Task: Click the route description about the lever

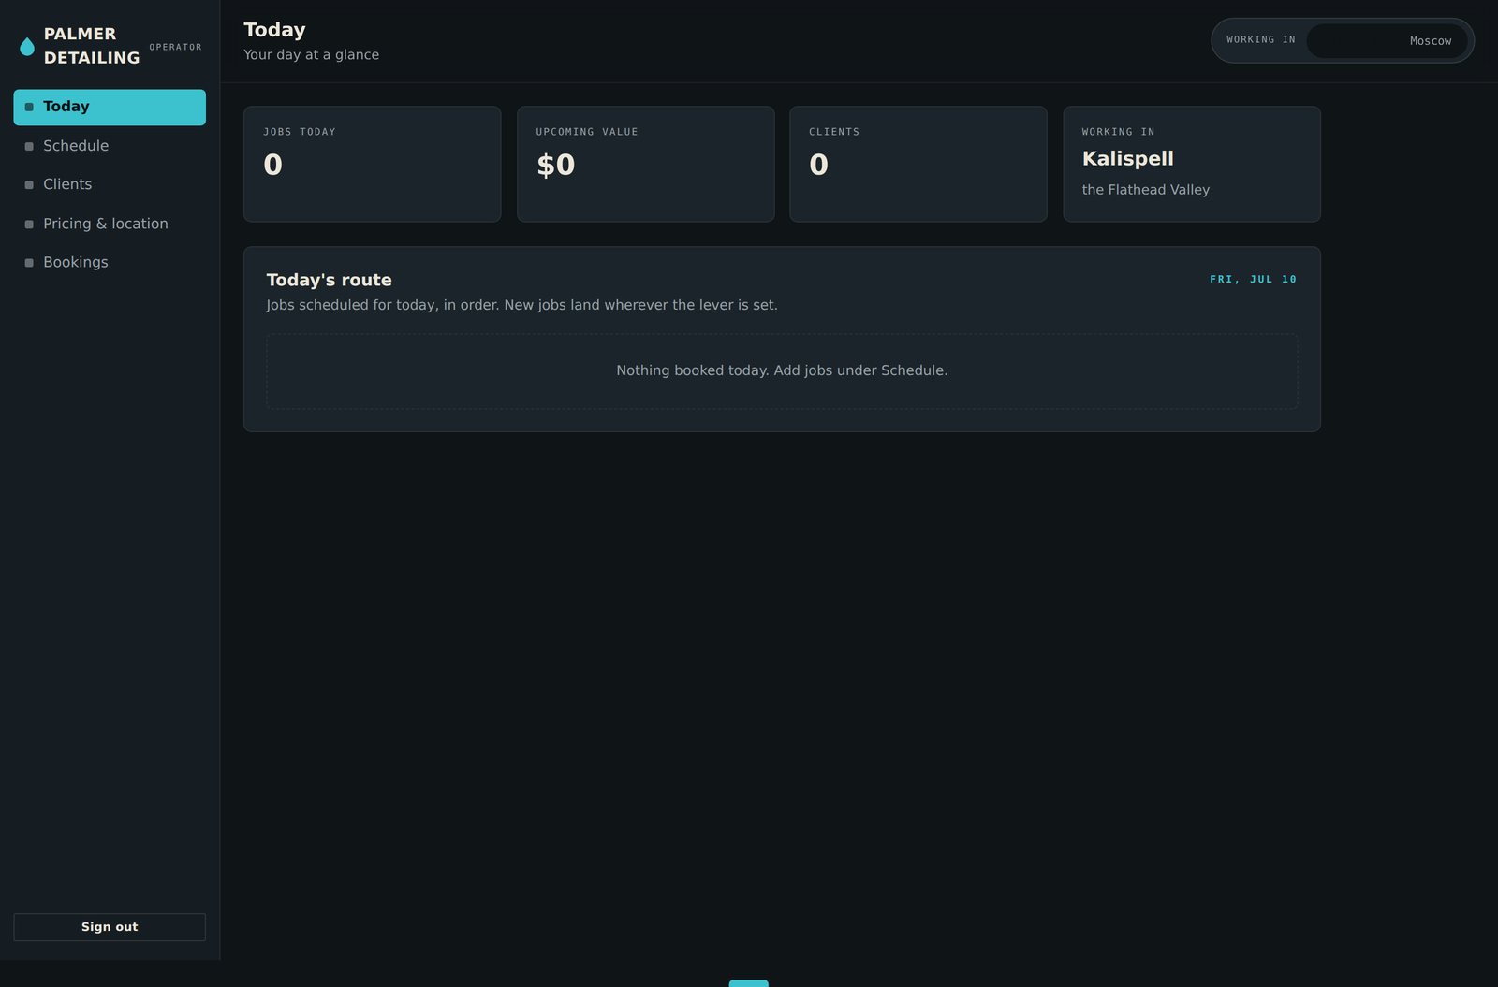Action: click(521, 305)
